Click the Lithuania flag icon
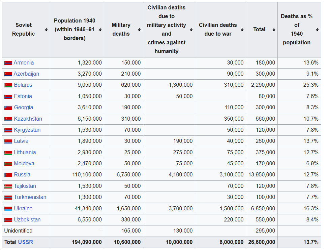Image resolution: width=327 pixels, height=250 pixels. pos(8,153)
